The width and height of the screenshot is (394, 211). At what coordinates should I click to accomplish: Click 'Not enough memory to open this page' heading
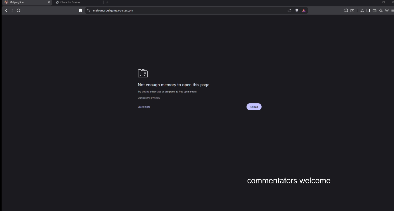[174, 85]
